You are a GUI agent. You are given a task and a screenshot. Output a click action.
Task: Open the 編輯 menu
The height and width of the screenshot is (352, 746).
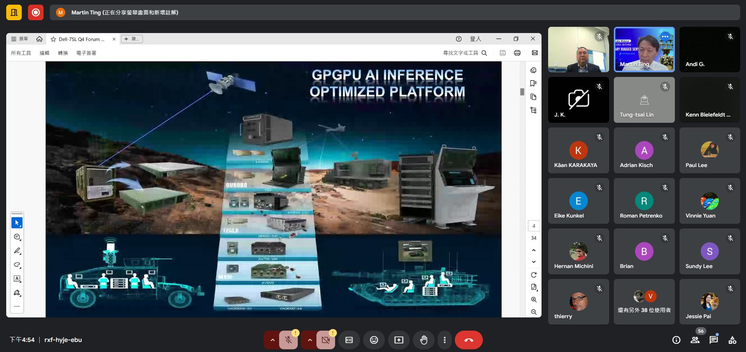pos(44,53)
